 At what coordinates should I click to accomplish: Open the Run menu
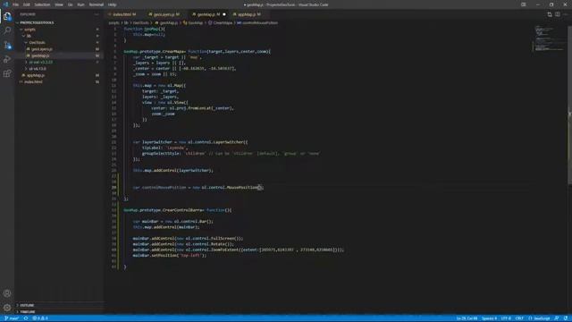pos(80,4)
